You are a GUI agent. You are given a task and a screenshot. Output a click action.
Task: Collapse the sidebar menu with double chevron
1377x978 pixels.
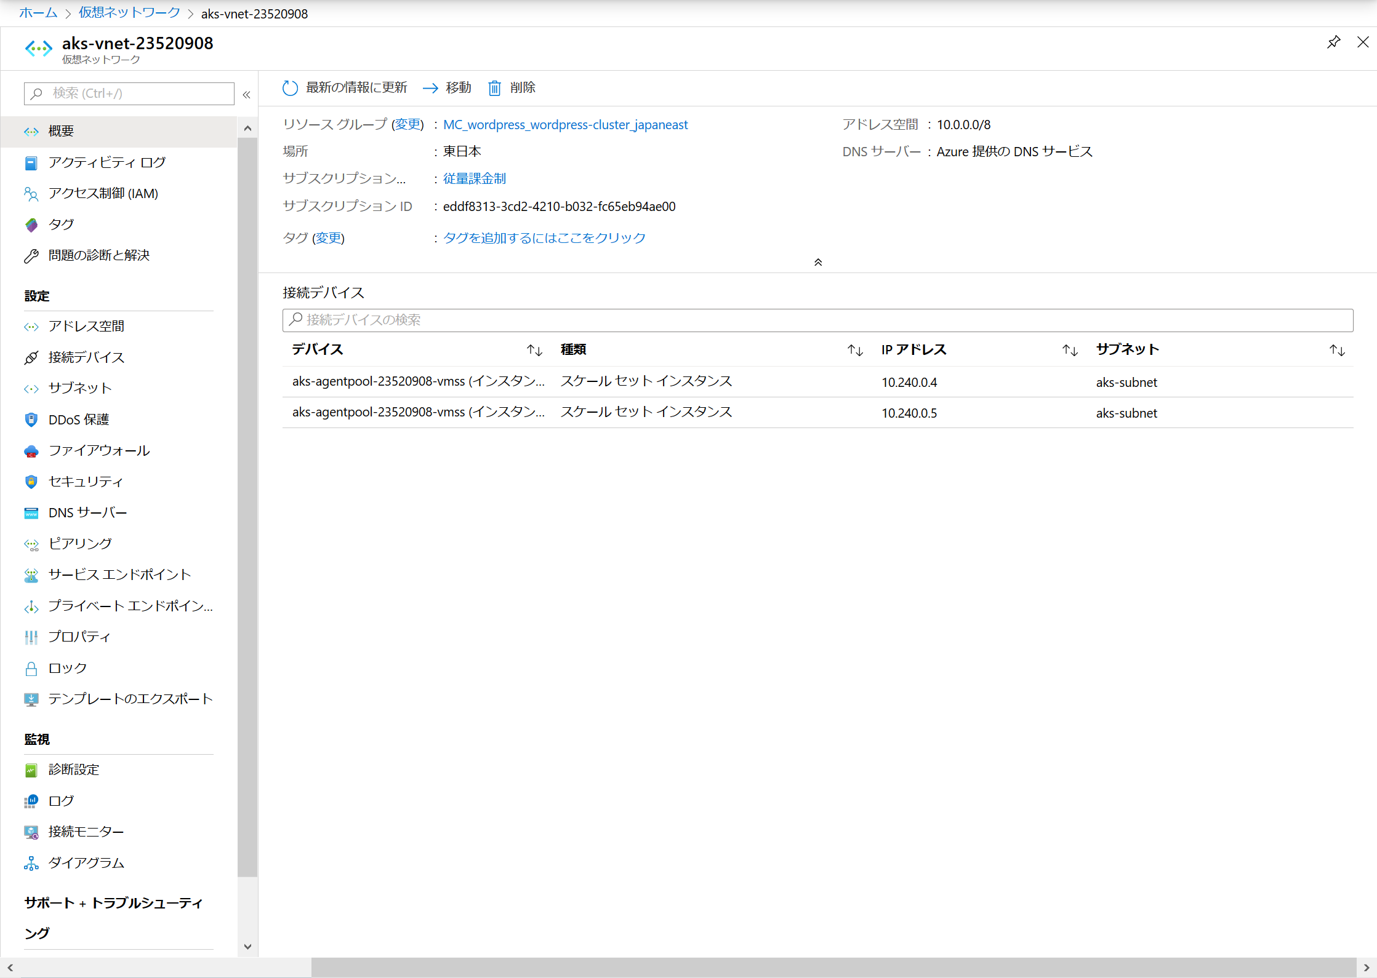247,94
